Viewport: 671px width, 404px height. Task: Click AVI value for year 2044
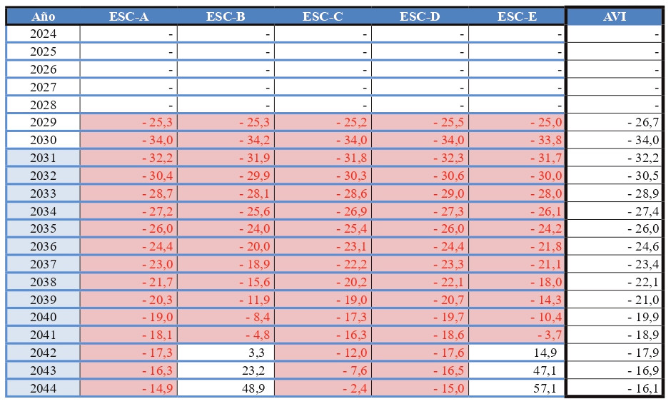click(x=615, y=389)
